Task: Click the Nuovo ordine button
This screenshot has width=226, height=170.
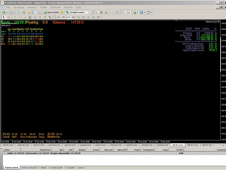Action: (51, 12)
